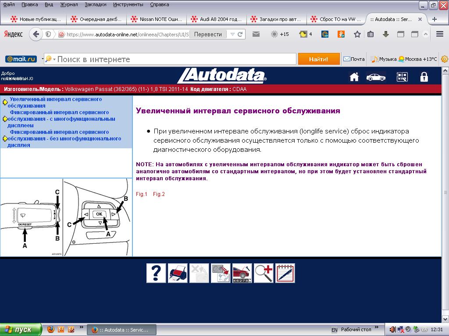Screen dimensions: 449x336
Task: Expand the Рабочий стол toolbar chevron
Action: coord(377,327)
